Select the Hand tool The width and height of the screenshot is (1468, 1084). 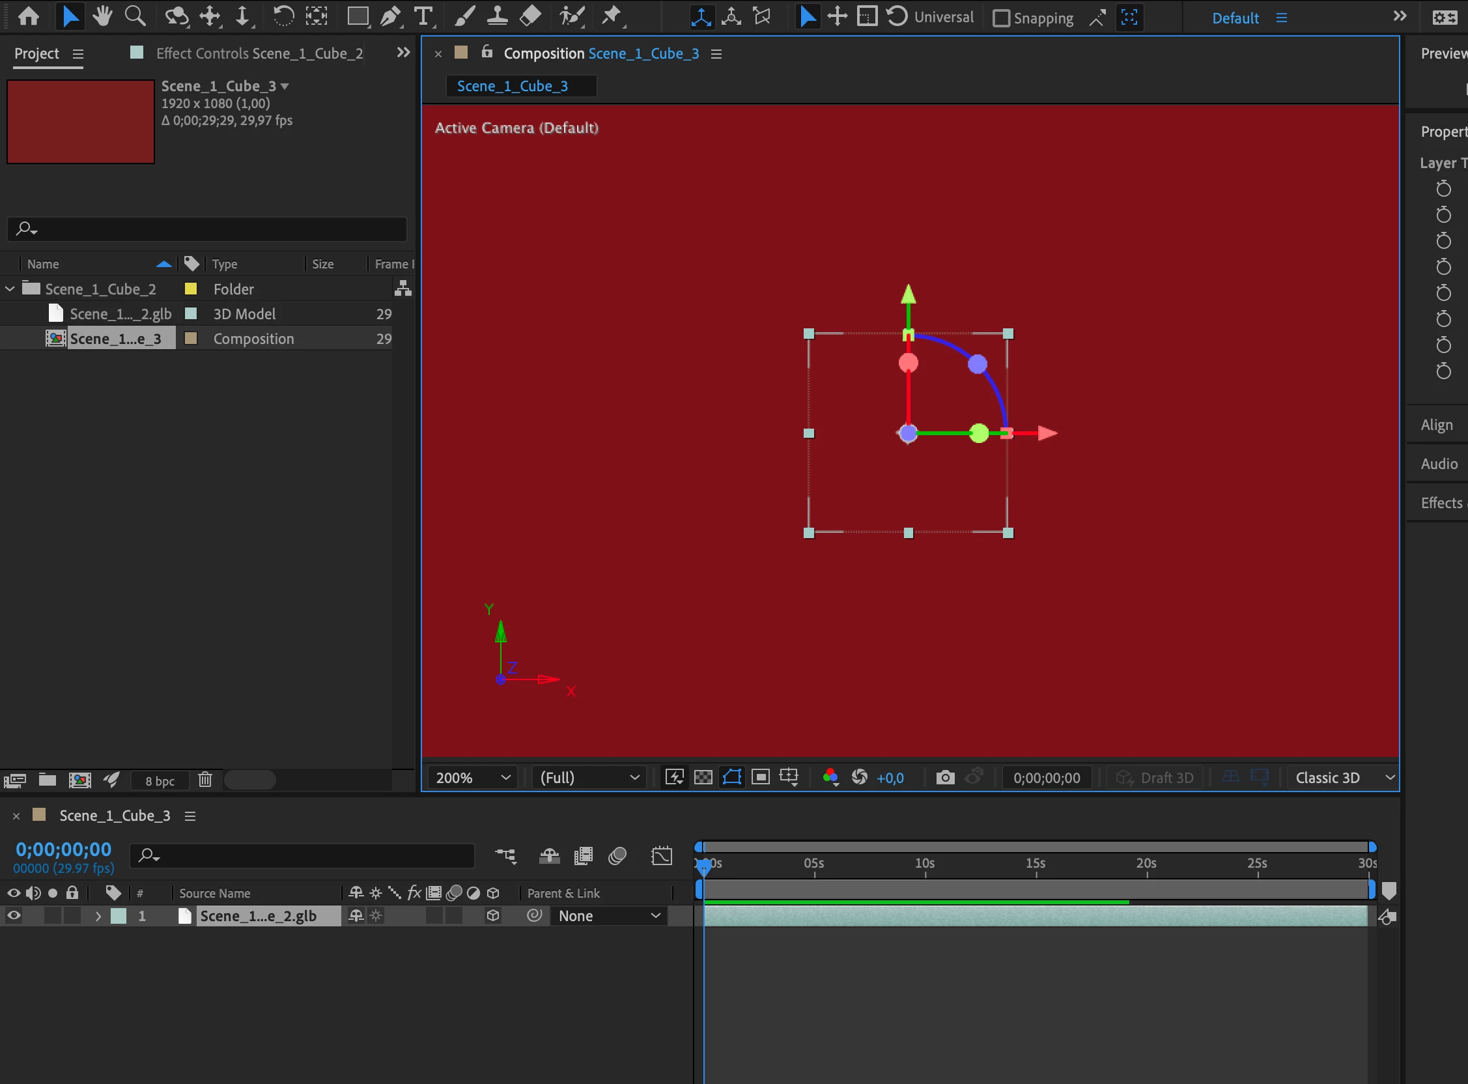point(102,16)
